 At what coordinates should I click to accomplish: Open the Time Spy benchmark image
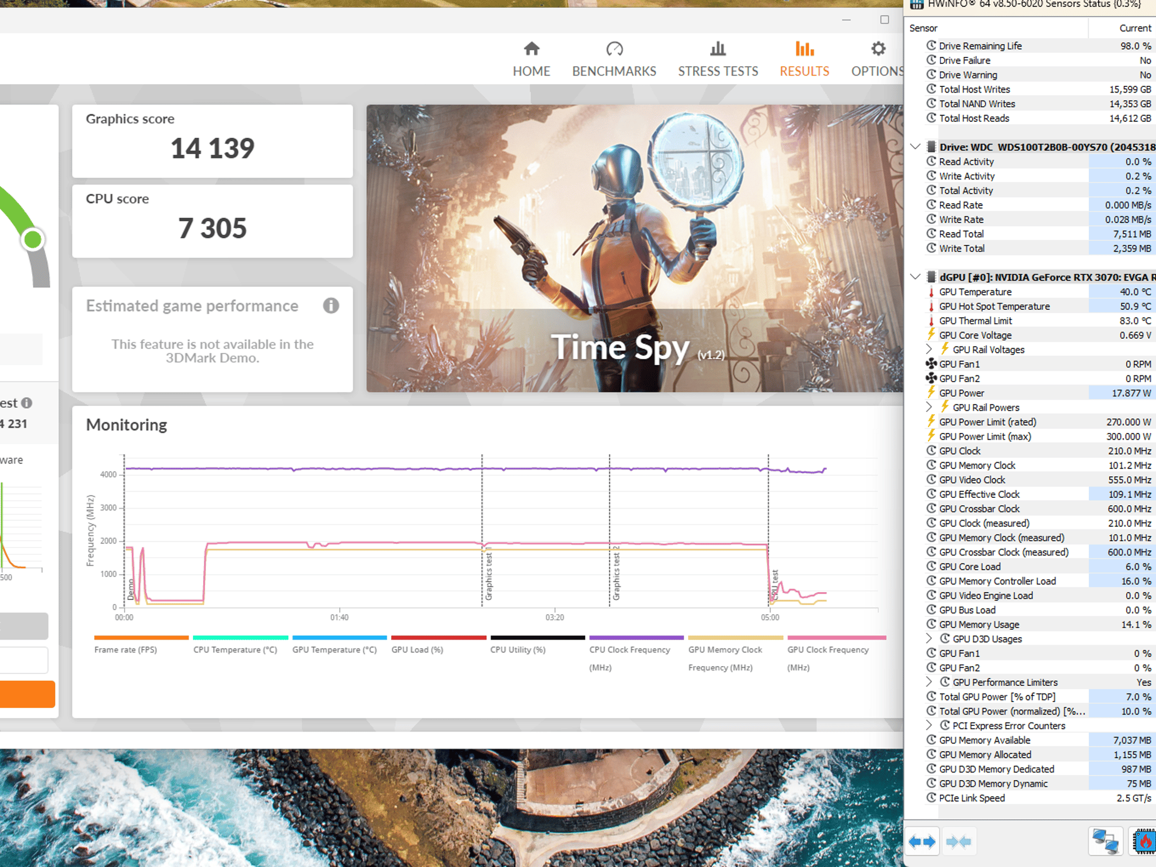pyautogui.click(x=634, y=248)
